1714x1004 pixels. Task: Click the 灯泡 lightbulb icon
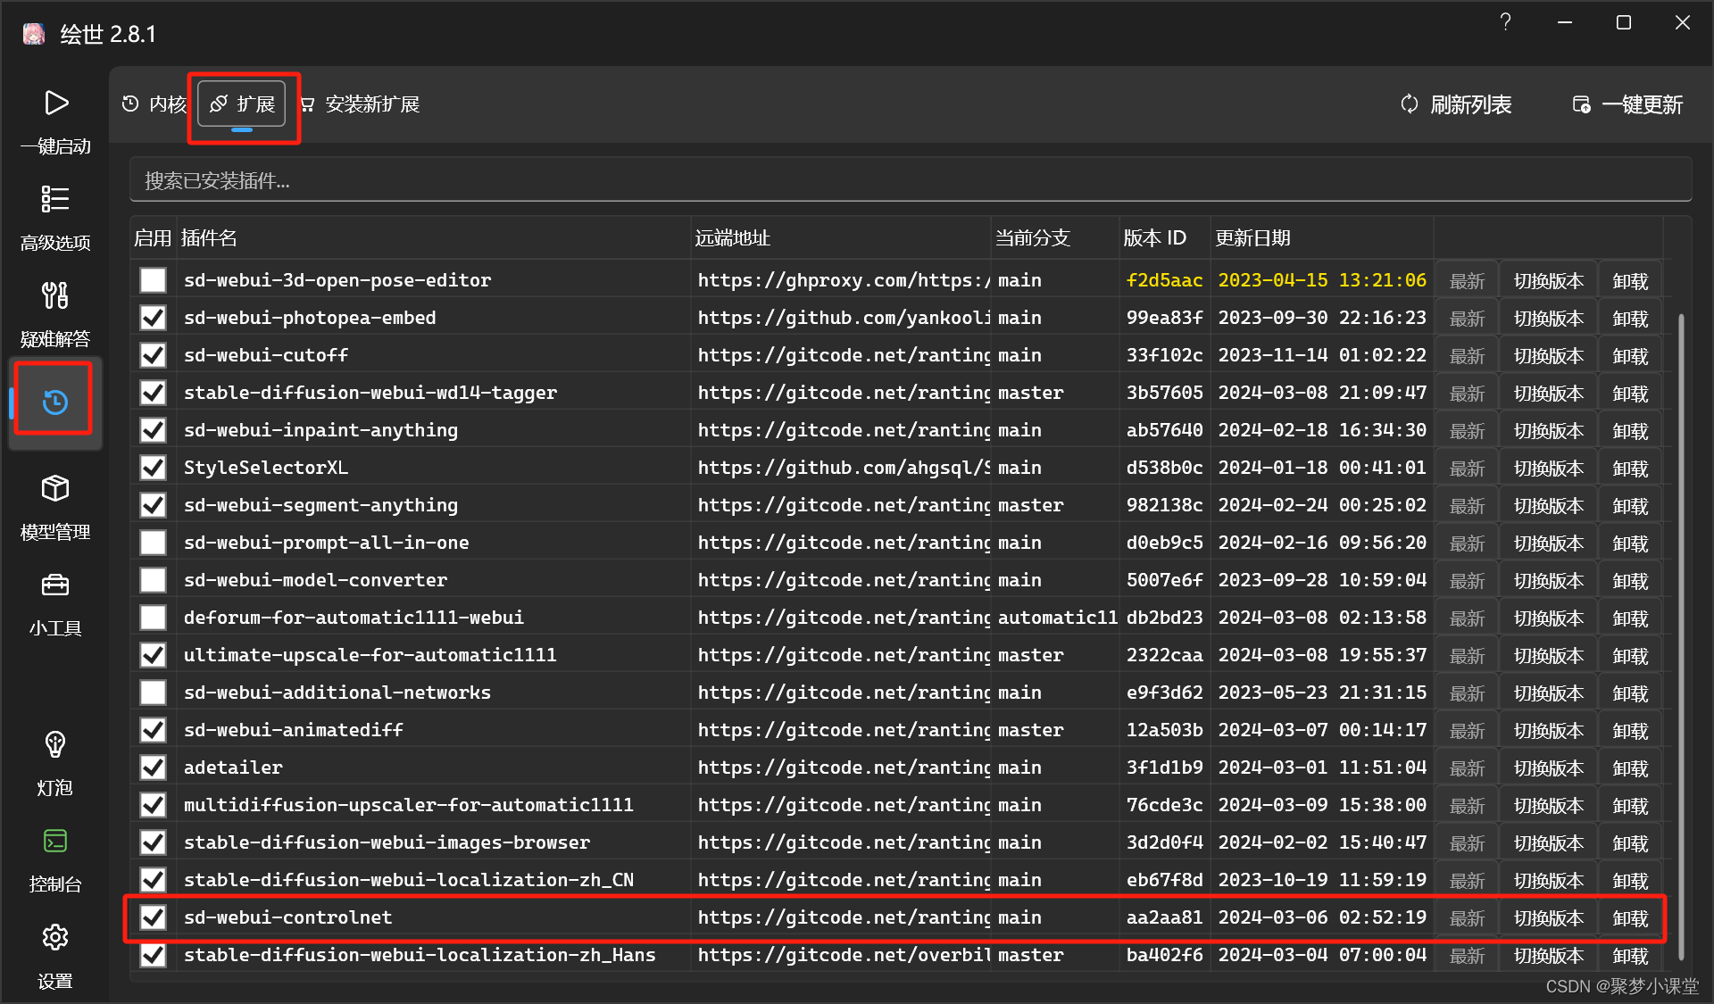tap(55, 744)
